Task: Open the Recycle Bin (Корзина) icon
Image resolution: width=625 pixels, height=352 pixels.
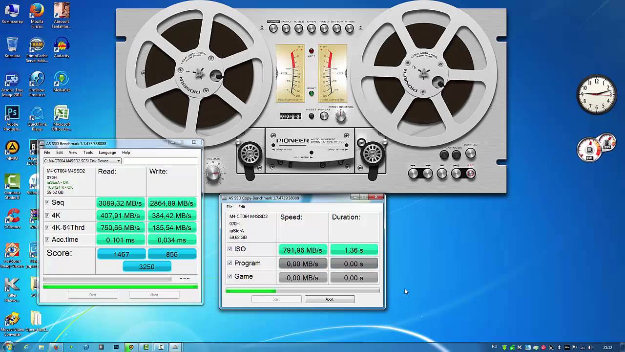Action: (x=12, y=48)
